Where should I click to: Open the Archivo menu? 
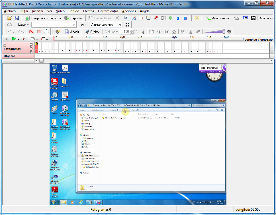tap(10, 11)
